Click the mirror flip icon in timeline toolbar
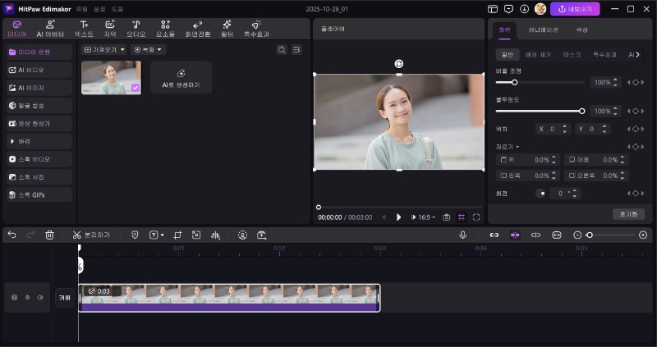The width and height of the screenshot is (657, 347). tap(215, 235)
